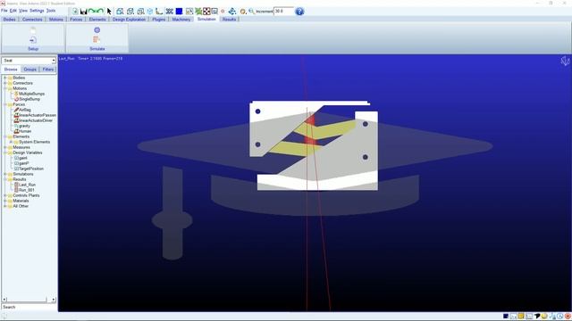Viewport: 572px width, 321px height.
Task: Click the green redo arrow
Action: [x=100, y=12]
